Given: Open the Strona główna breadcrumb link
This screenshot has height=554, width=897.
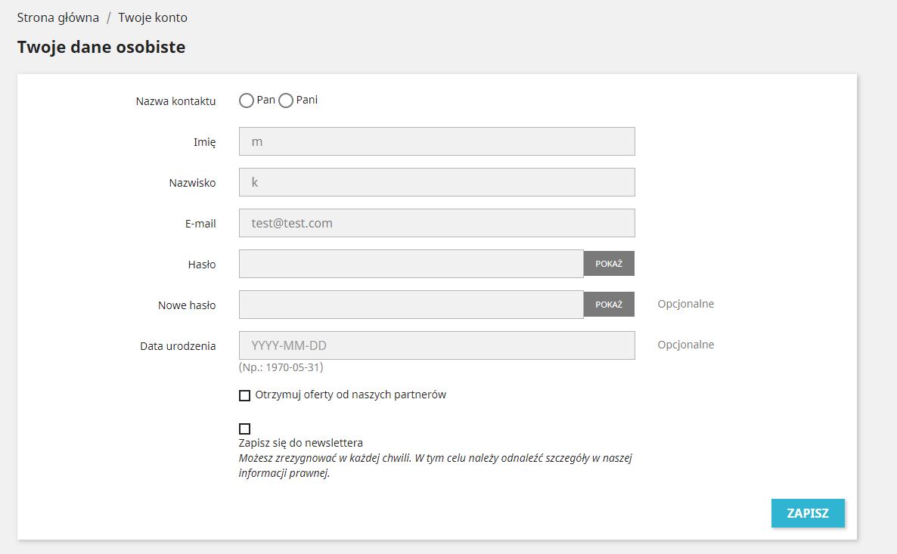Looking at the screenshot, I should (x=58, y=17).
